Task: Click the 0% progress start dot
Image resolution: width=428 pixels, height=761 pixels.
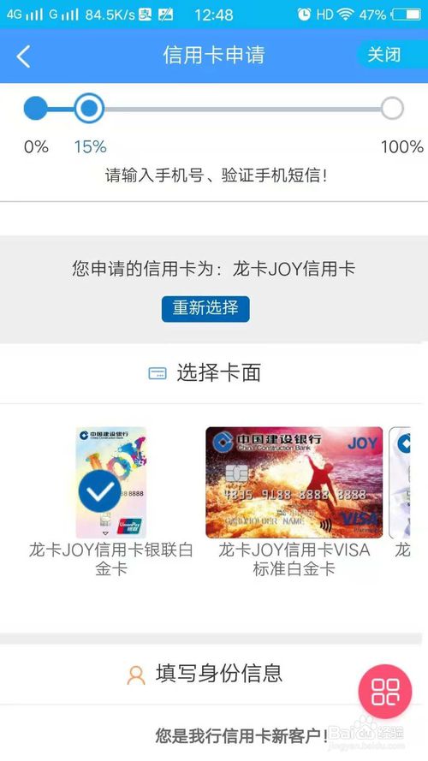Action: (x=35, y=108)
